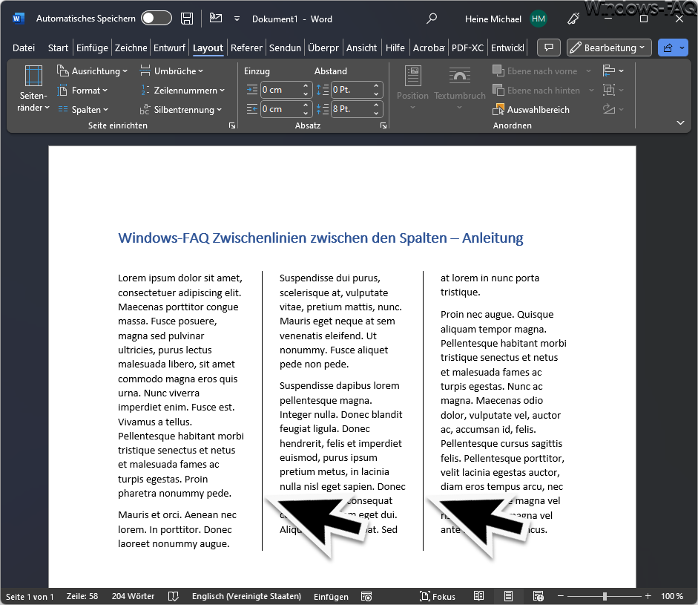Viewport: 698px width, 605px height.
Task: Enable Fokus mode
Action: [x=438, y=596]
